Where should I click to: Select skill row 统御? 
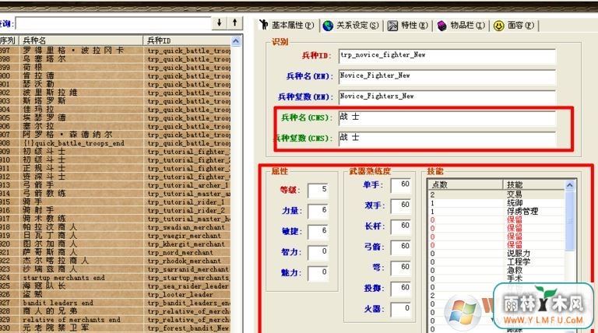[497, 203]
